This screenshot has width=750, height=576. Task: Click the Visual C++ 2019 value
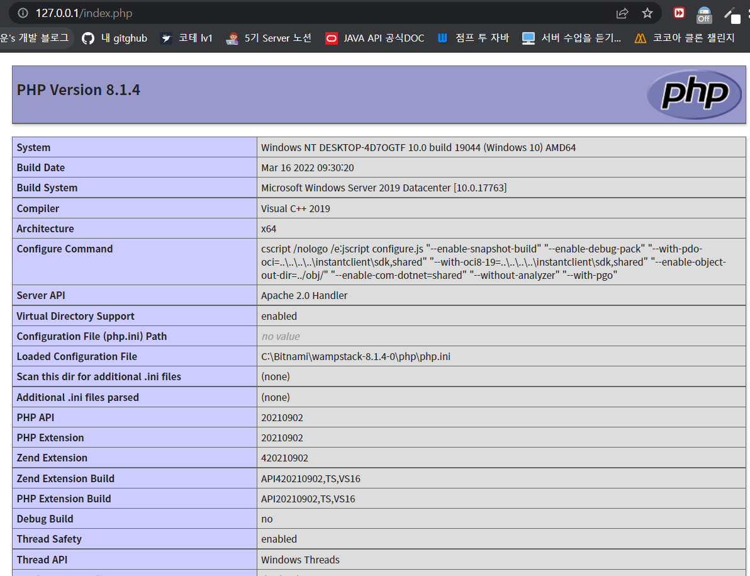pos(296,208)
